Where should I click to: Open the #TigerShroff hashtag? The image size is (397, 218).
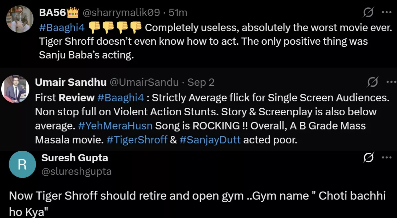click(x=137, y=140)
